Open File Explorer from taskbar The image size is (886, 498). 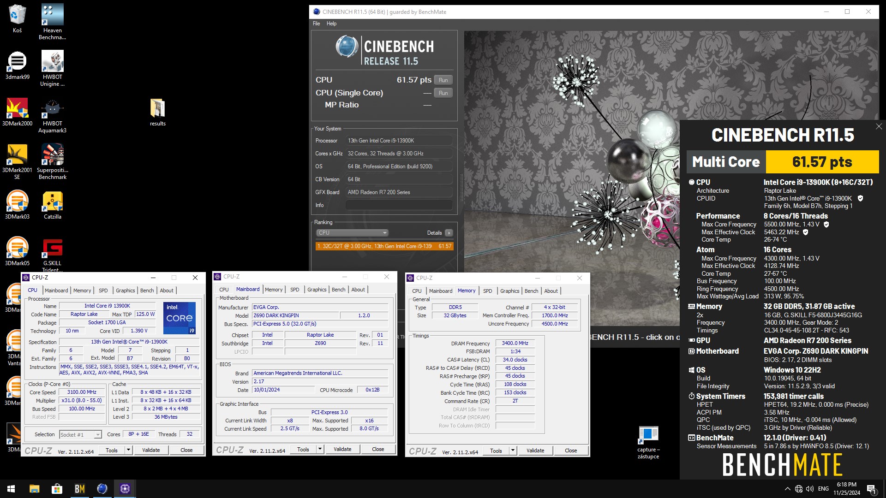[34, 489]
